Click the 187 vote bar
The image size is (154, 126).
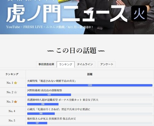coord(37,123)
